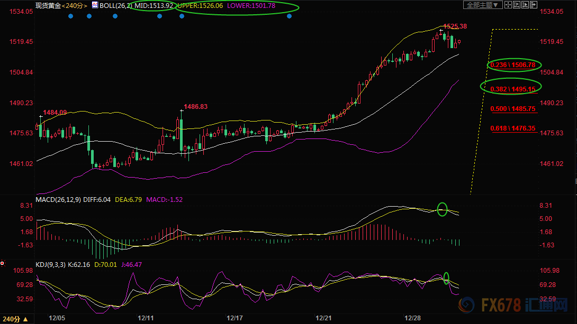Select the crosshair cursor tool icon
Viewport: 577px width, 324px height.
point(508,5)
